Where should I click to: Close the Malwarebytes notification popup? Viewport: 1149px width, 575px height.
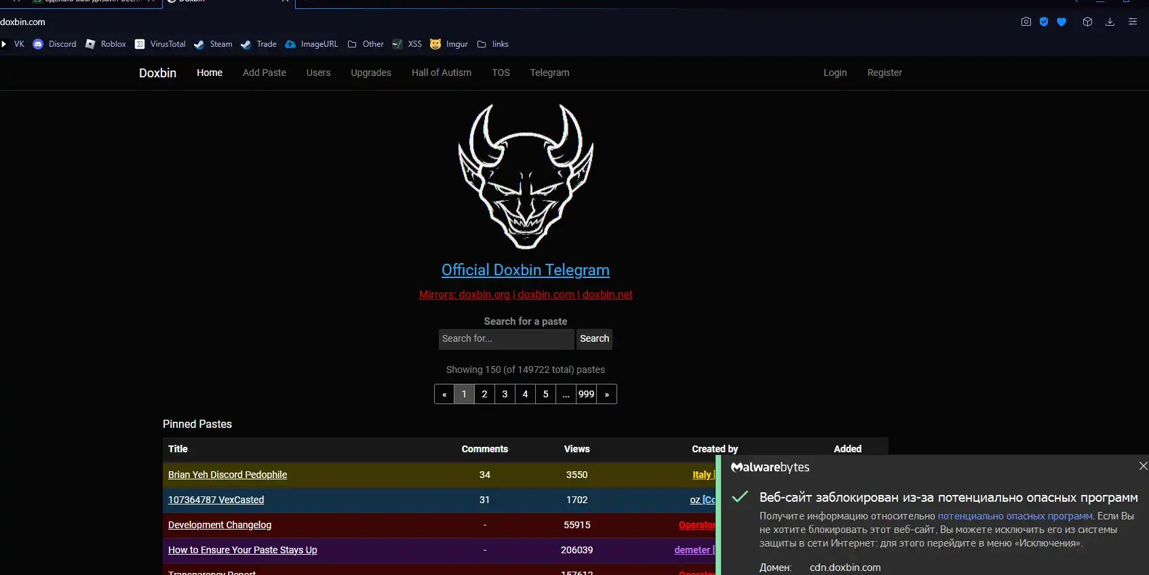(1143, 466)
